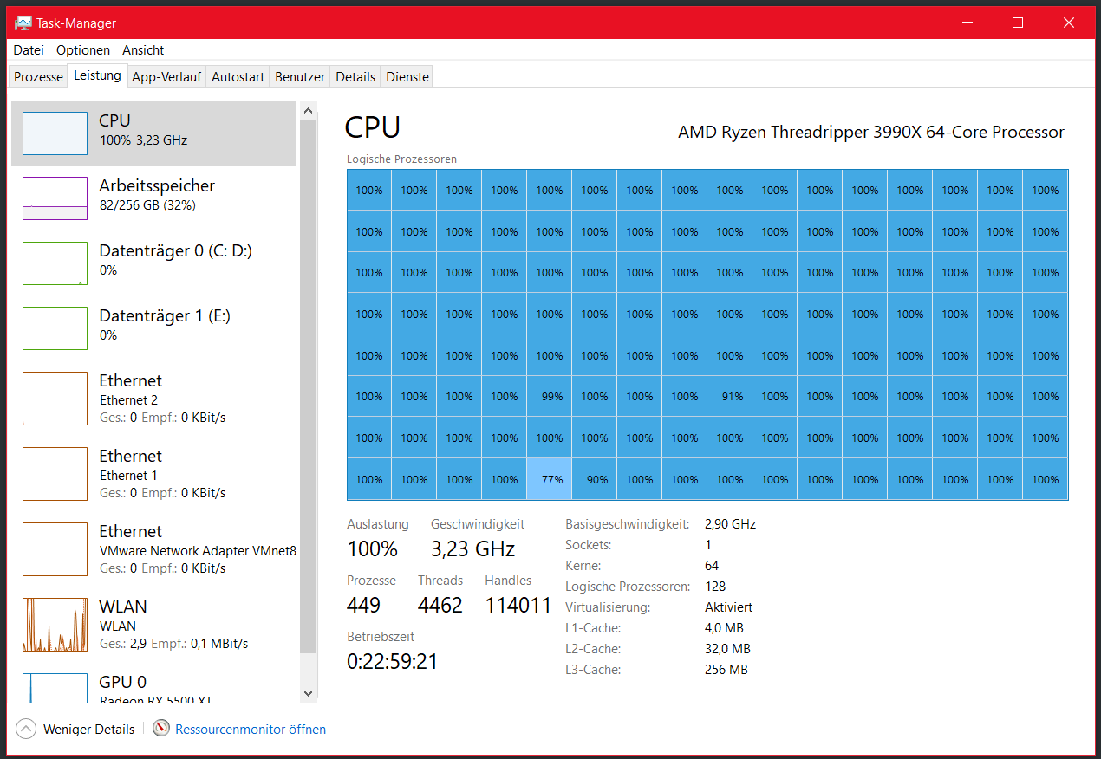This screenshot has width=1101, height=759.
Task: Select Datenträger 0 (C: D:) graph thumbnail
Action: (x=55, y=263)
